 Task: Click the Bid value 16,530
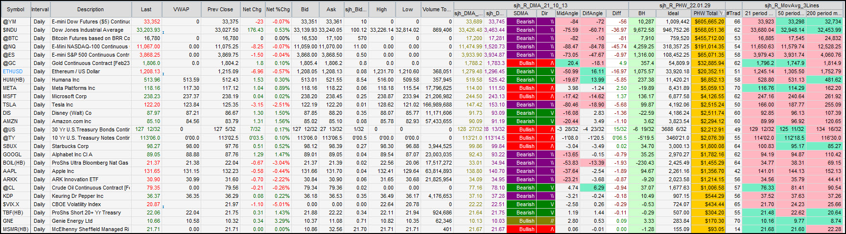pos(305,38)
